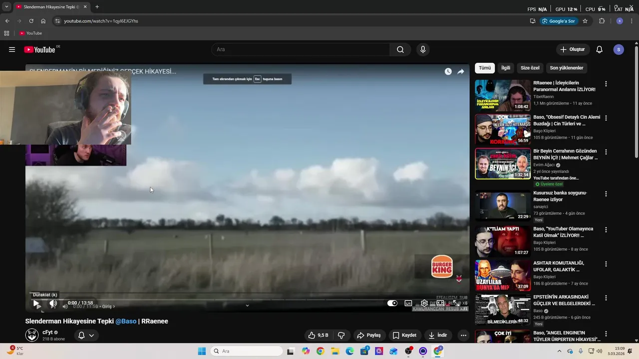The height and width of the screenshot is (359, 639).
Task: Open the more actions menu beside İndir
Action: coord(463,335)
